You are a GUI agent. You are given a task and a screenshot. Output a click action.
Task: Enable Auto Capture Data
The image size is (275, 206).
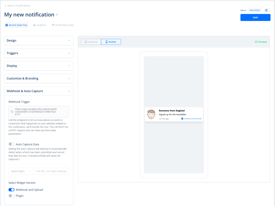coord(11,144)
